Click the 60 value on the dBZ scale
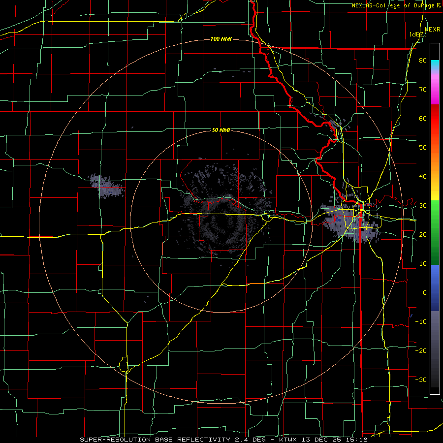Screen dimensions: 443x443 click(x=423, y=118)
